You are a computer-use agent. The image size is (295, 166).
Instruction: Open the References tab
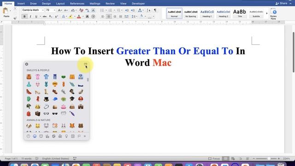pyautogui.click(x=77, y=4)
